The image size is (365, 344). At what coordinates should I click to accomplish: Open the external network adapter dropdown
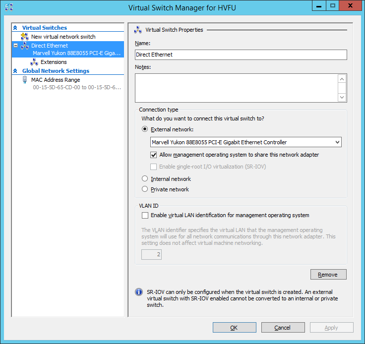point(337,142)
